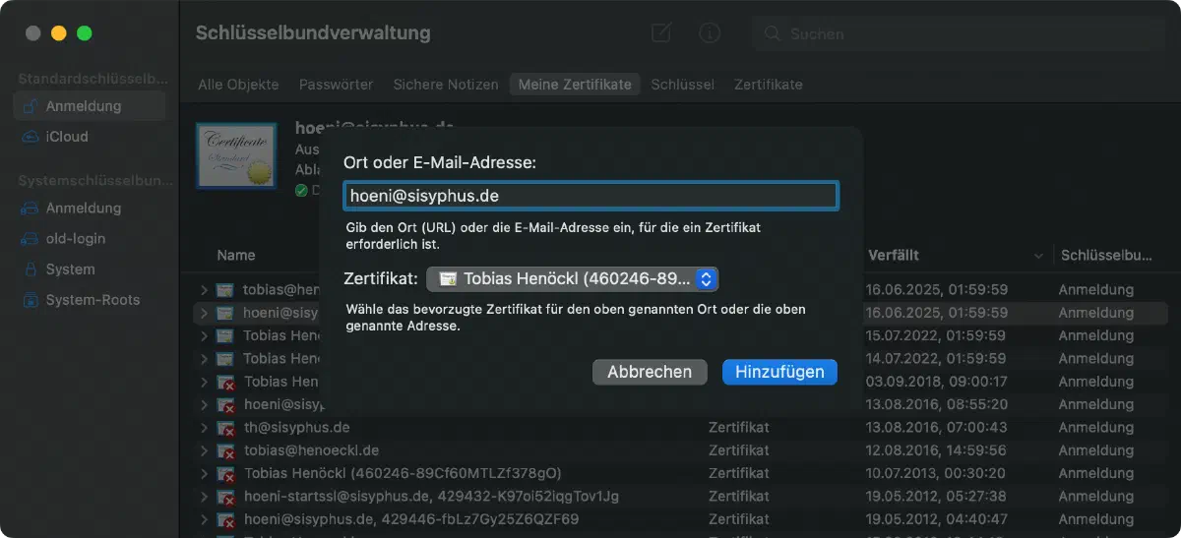Click expiry date 14.07.2022, 01:59:59
The width and height of the screenshot is (1181, 538).
click(x=936, y=358)
